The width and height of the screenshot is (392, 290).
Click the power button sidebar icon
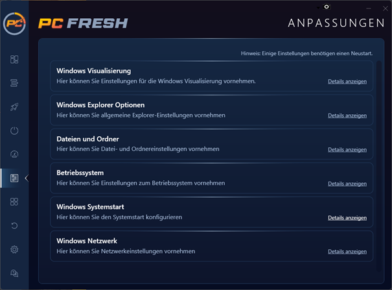coord(14,130)
